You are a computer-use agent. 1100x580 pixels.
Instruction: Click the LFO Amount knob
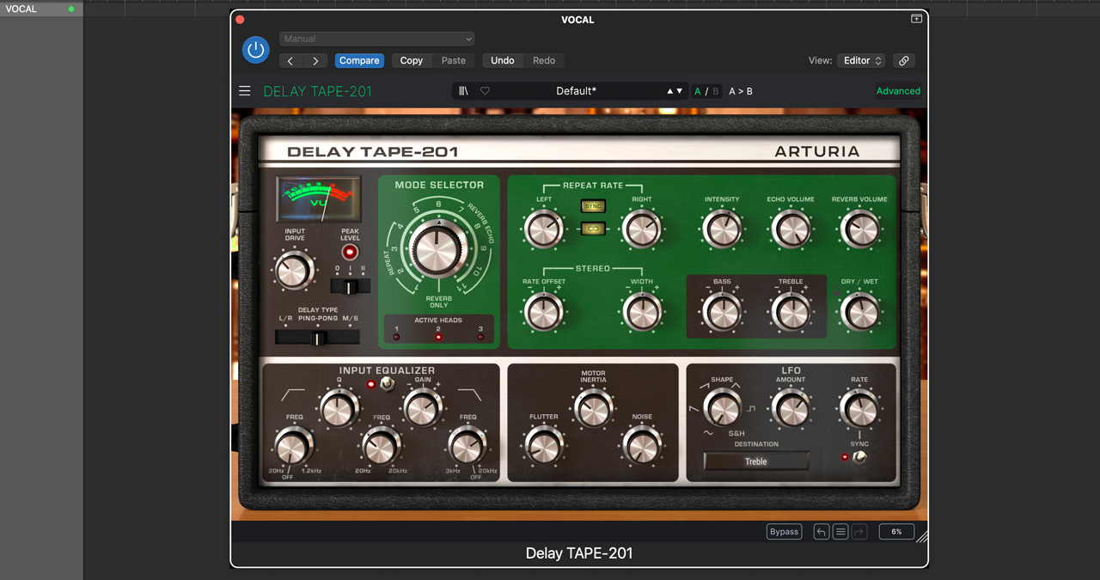791,408
